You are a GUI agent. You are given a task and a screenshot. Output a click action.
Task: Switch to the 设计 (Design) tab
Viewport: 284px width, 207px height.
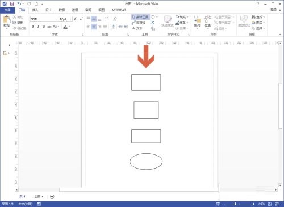[48, 10]
